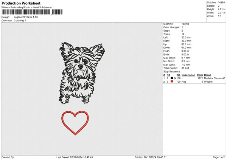Image resolution: width=227 pixels, height=160 pixels.
Task: Click the Down value 61.0 mm
Action: coord(186,48)
